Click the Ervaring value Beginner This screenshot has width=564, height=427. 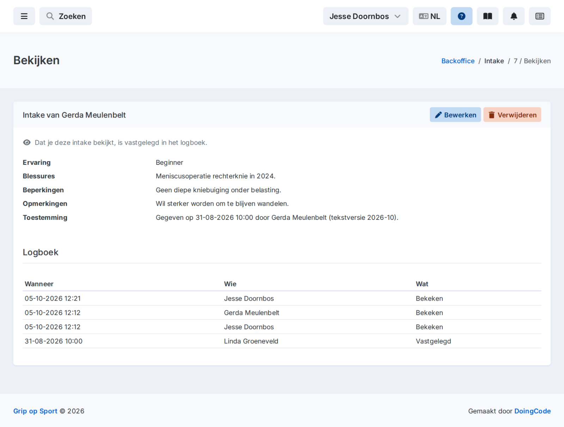170,163
